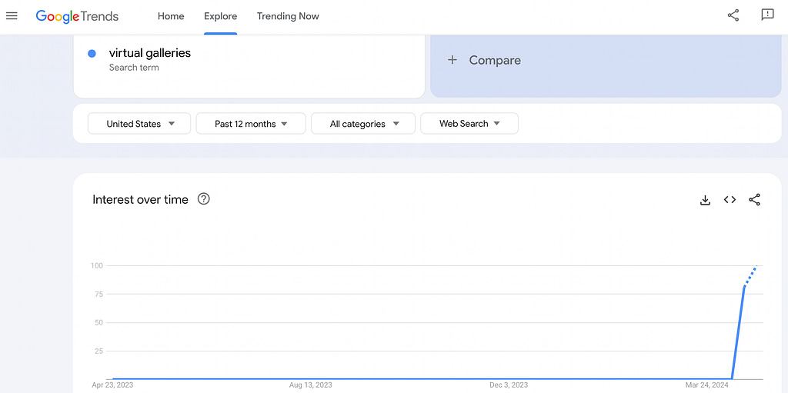The height and width of the screenshot is (393, 788).
Task: Click the help icon beside Interest over time
Action: click(203, 199)
